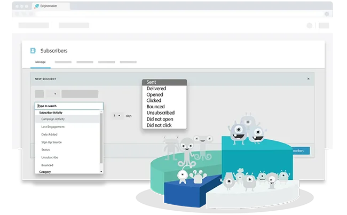Click the Subscribers contact icon

33,51
